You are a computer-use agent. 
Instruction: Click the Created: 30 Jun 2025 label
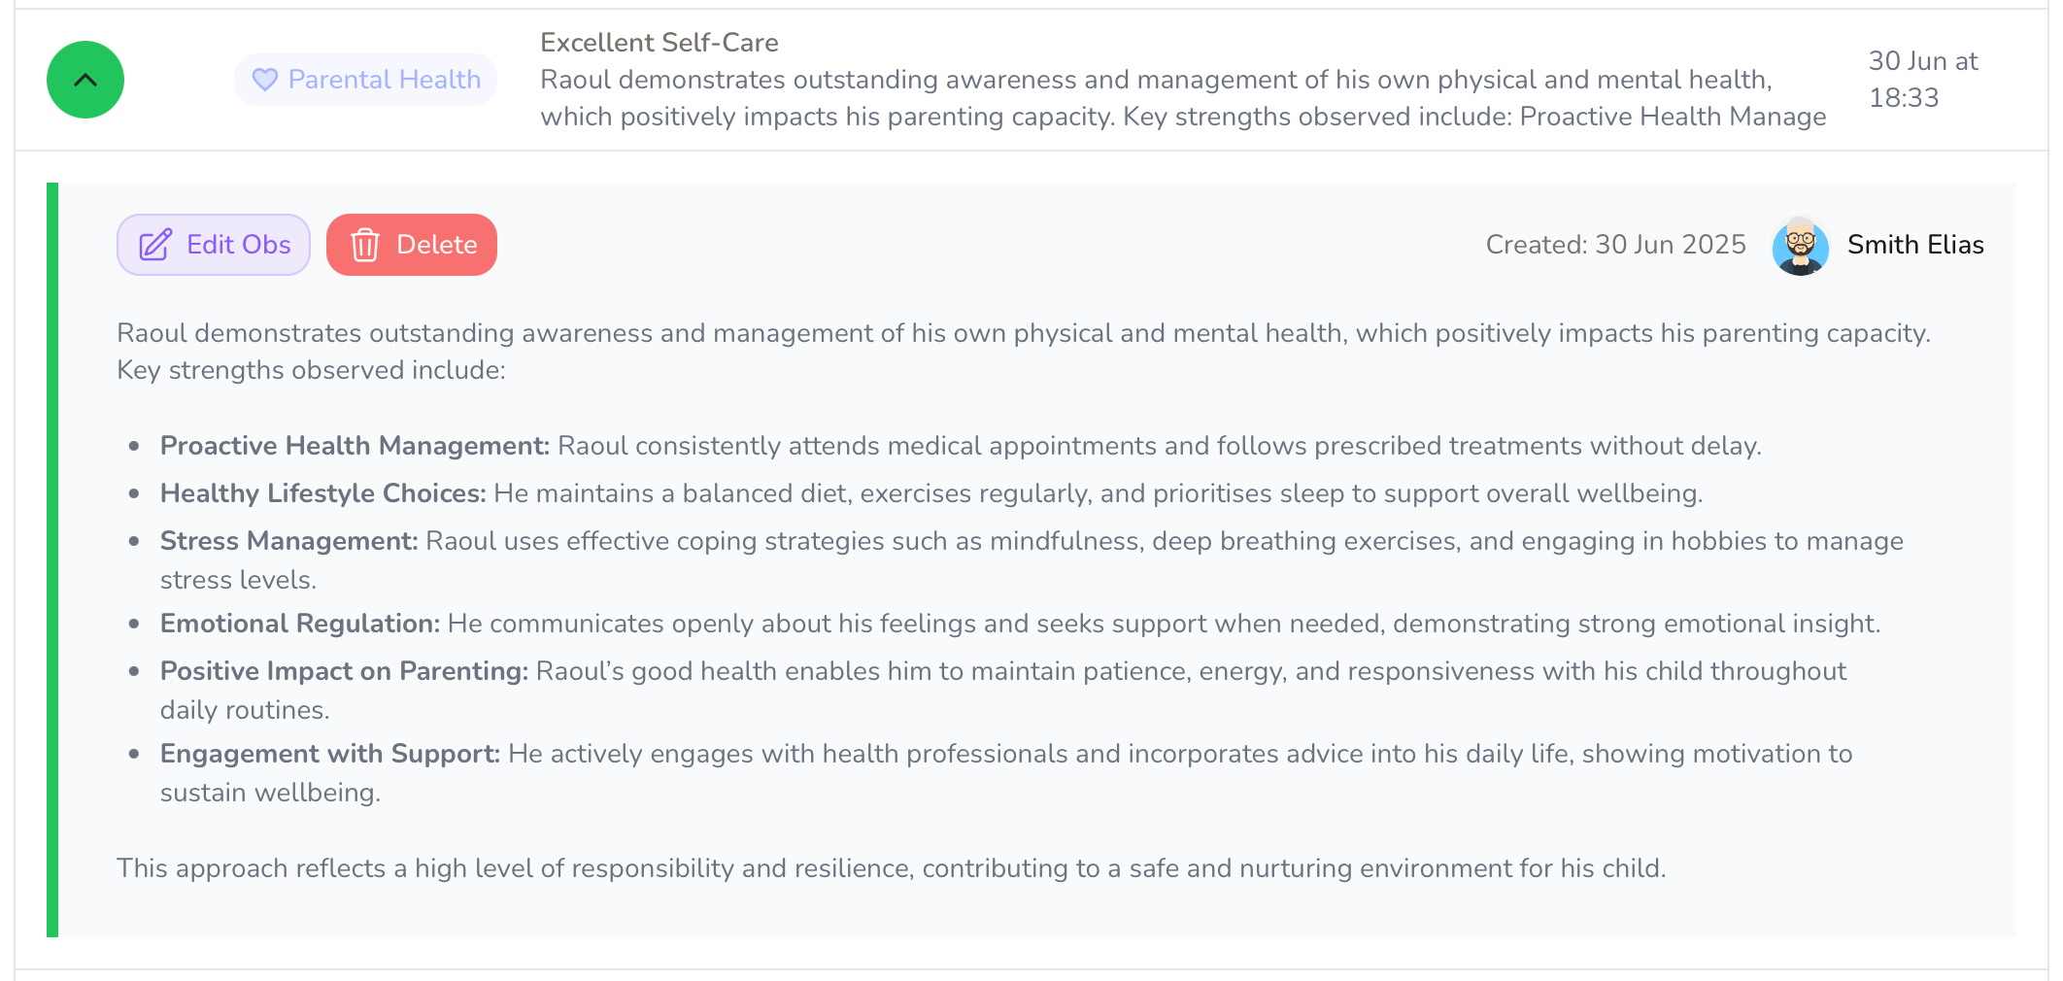(x=1616, y=245)
